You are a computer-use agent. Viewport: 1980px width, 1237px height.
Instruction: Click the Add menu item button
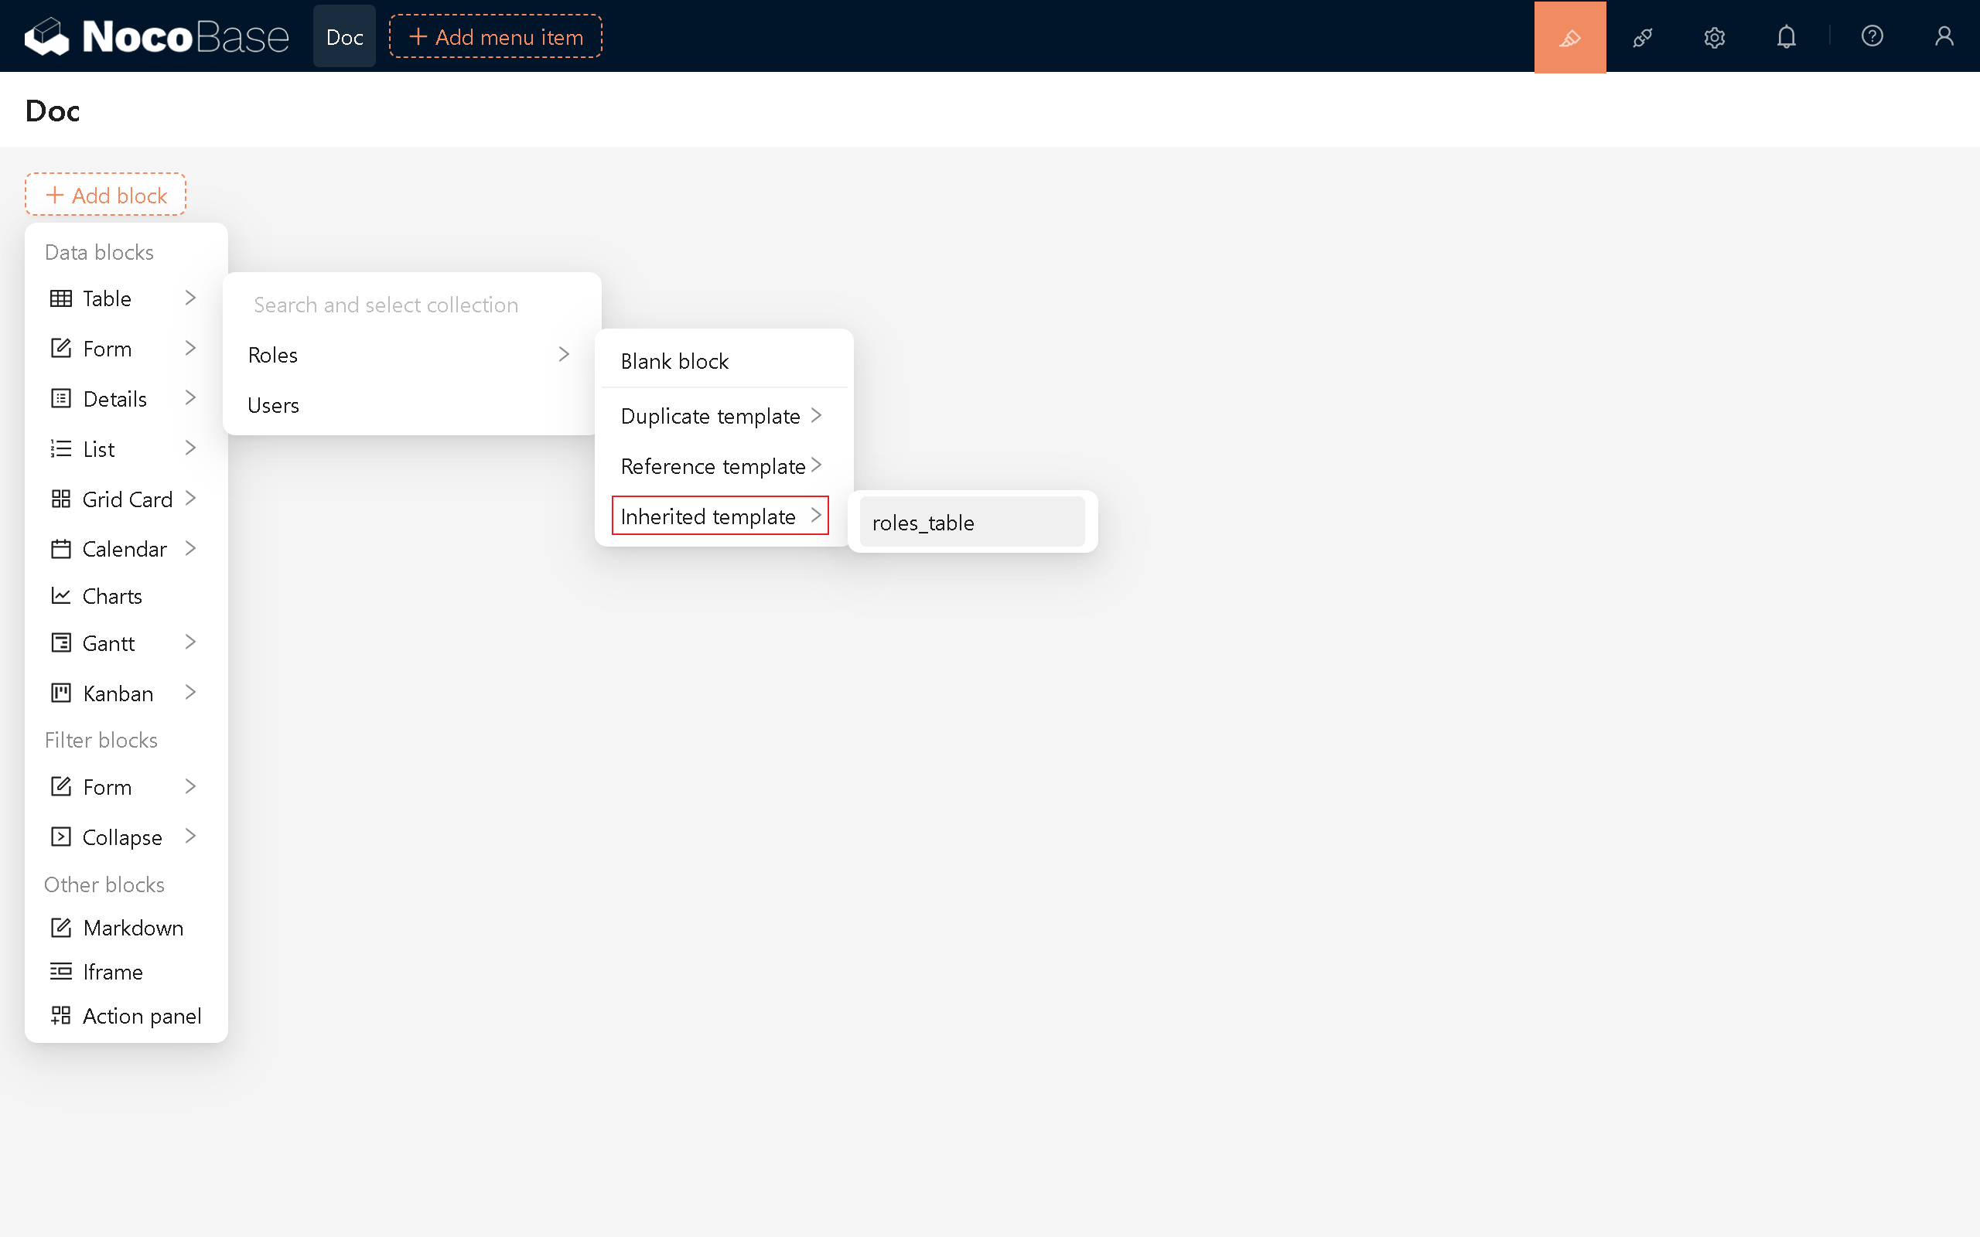tap(495, 37)
